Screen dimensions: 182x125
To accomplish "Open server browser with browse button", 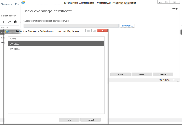I will pos(127,26).
